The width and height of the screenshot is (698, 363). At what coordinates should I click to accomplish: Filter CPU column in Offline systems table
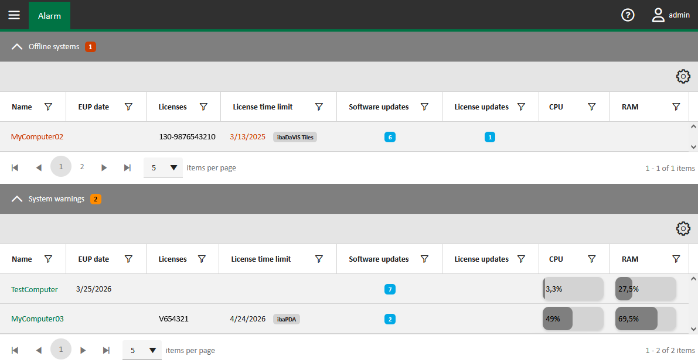pyautogui.click(x=591, y=107)
